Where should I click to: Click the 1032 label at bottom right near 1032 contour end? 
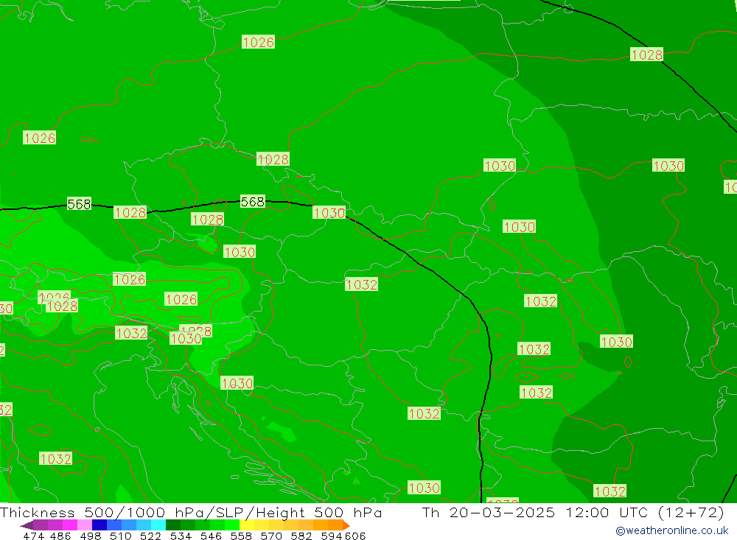click(610, 491)
